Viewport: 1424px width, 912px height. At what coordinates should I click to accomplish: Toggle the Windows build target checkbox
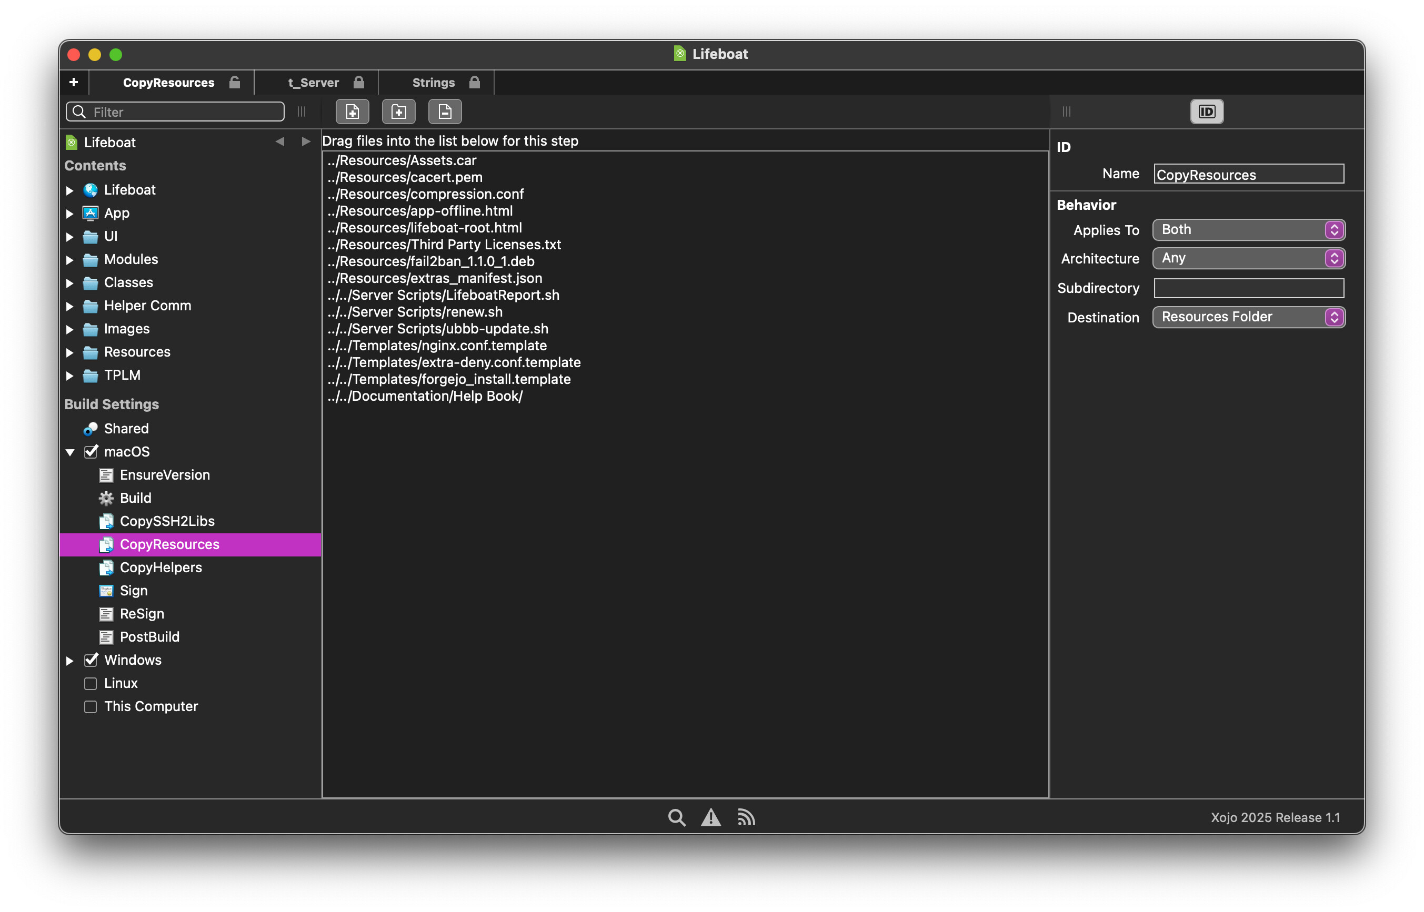[x=91, y=660]
